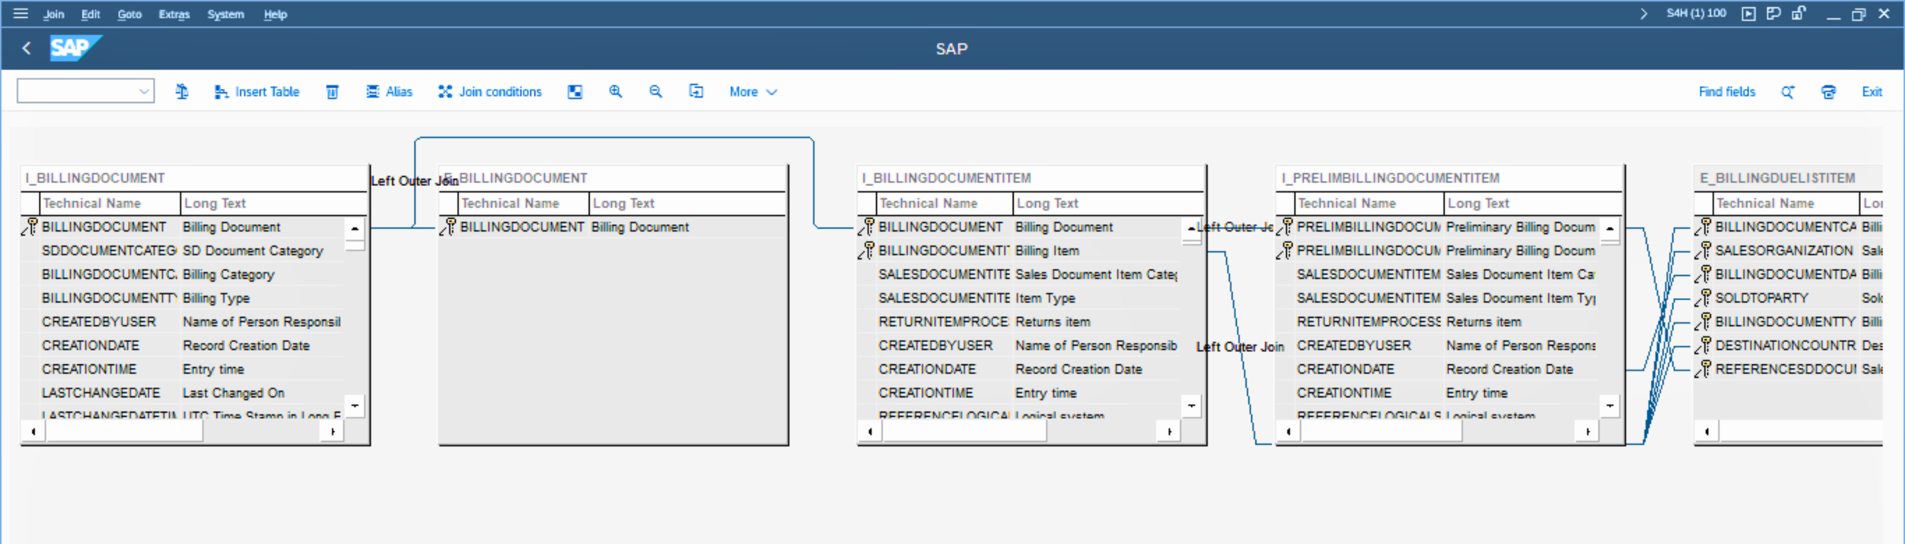
Task: Open the hamburger menu at top left
Action: [x=21, y=13]
